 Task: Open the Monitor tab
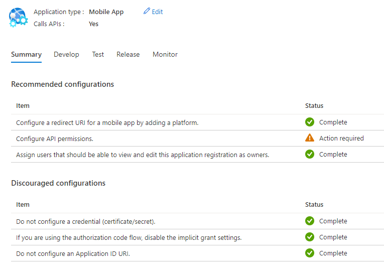tap(165, 54)
